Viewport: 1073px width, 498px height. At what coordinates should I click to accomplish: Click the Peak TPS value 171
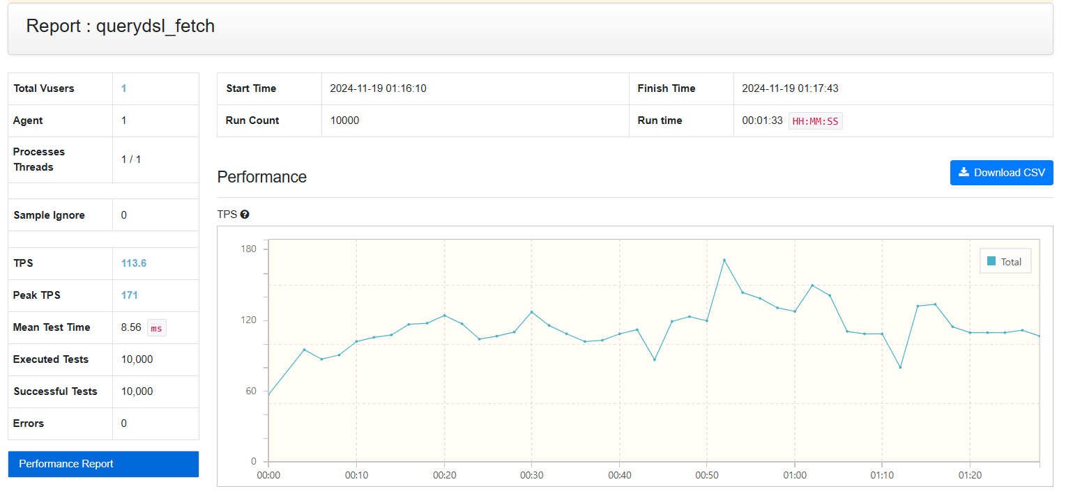pos(130,295)
